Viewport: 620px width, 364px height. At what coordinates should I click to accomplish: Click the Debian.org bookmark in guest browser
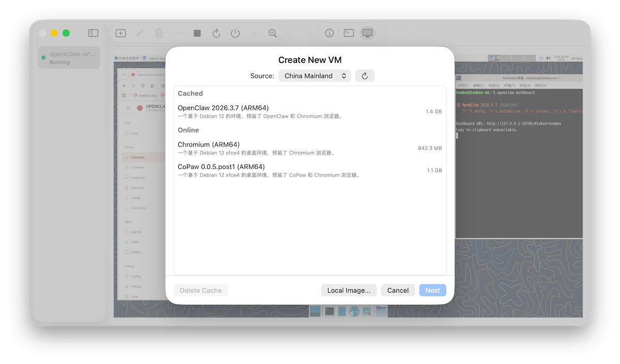[x=145, y=96]
